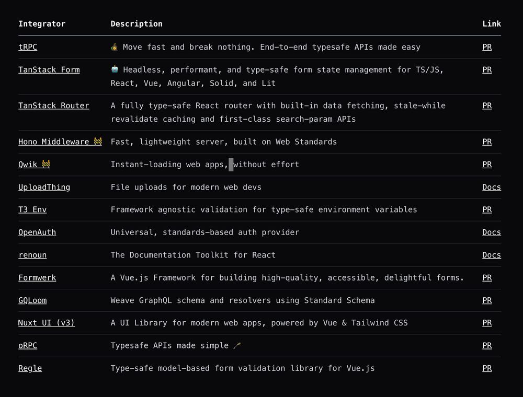
Task: Open the OpenAuth link
Action: tap(37, 232)
